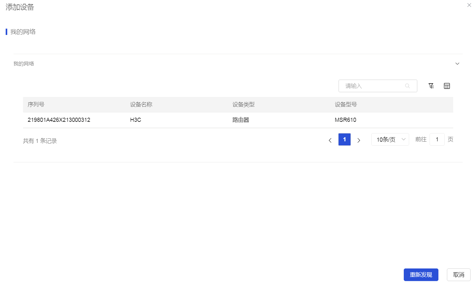Click the 重新发现 button
The image size is (474, 282).
(421, 275)
